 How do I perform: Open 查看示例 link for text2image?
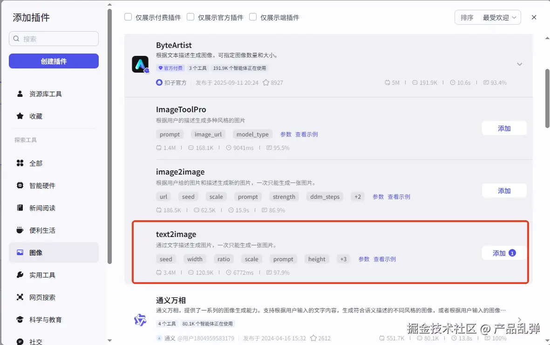pyautogui.click(x=384, y=259)
